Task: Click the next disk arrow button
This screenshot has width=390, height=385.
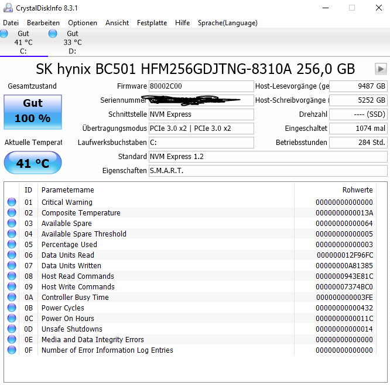Action: (381, 69)
